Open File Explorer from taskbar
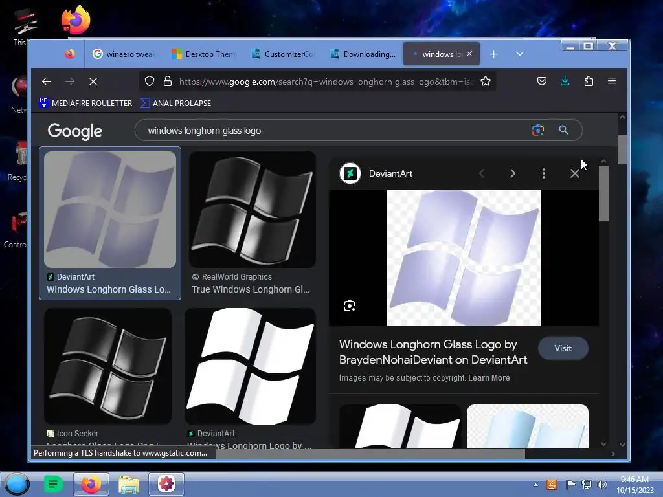663x497 pixels. 129,484
